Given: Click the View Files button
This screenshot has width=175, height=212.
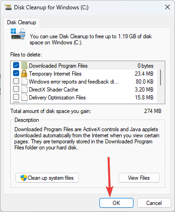Looking at the screenshot, I should tap(139, 177).
